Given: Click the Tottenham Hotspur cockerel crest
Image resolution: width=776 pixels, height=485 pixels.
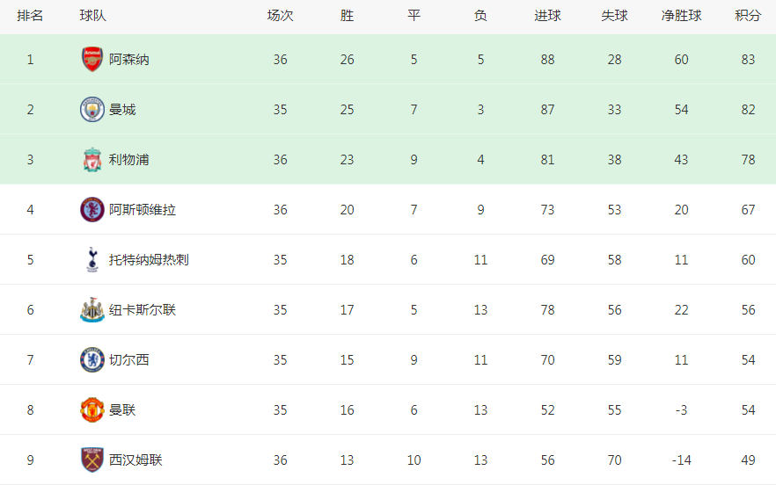Looking at the screenshot, I should tap(92, 259).
